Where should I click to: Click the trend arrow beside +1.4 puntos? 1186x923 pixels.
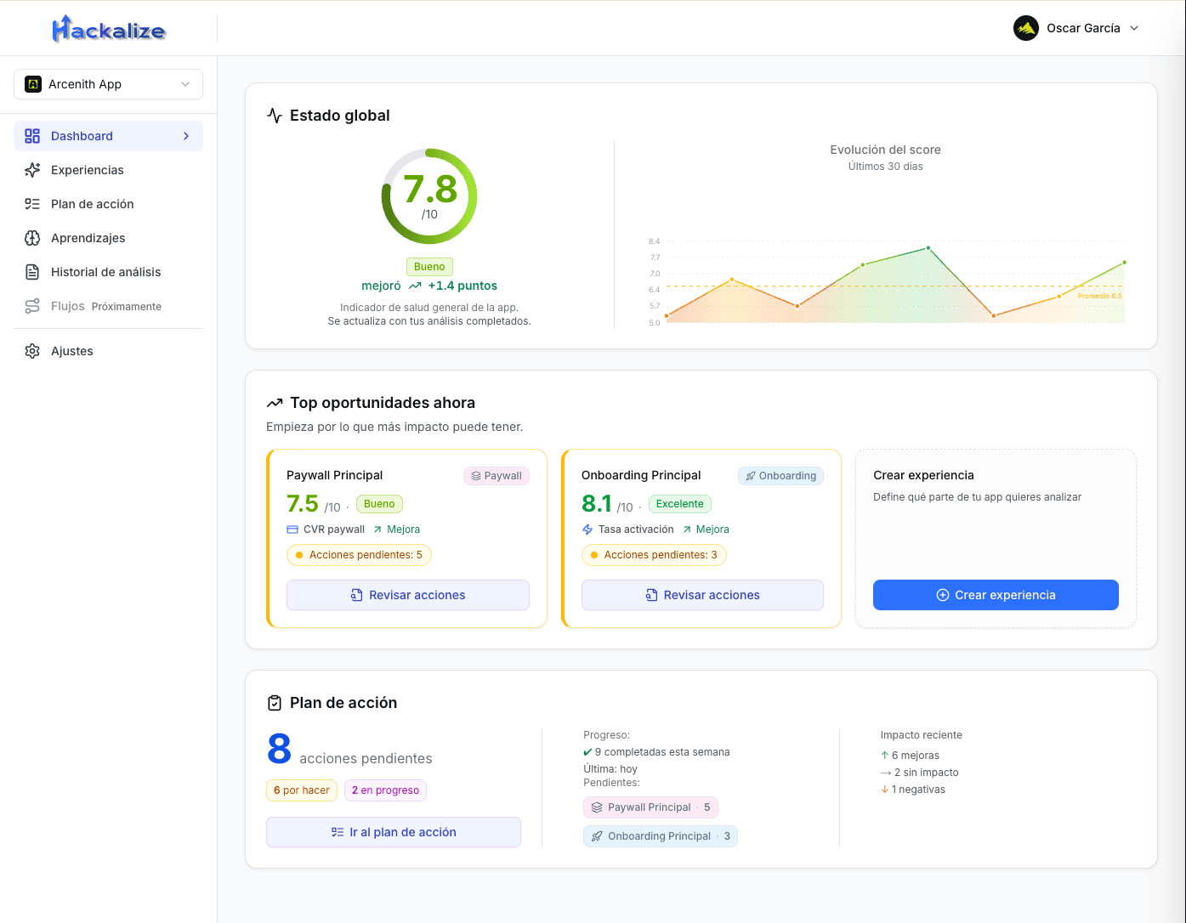[415, 286]
